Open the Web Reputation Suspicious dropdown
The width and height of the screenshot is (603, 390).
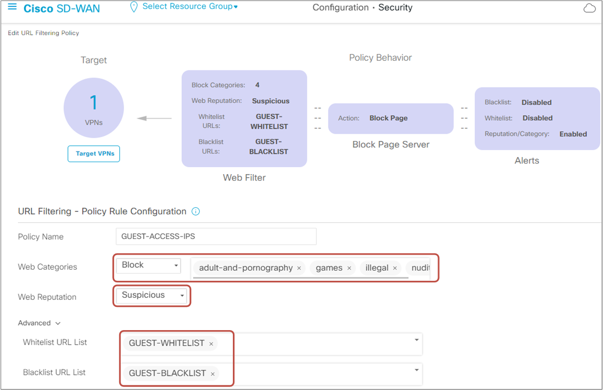(x=182, y=296)
